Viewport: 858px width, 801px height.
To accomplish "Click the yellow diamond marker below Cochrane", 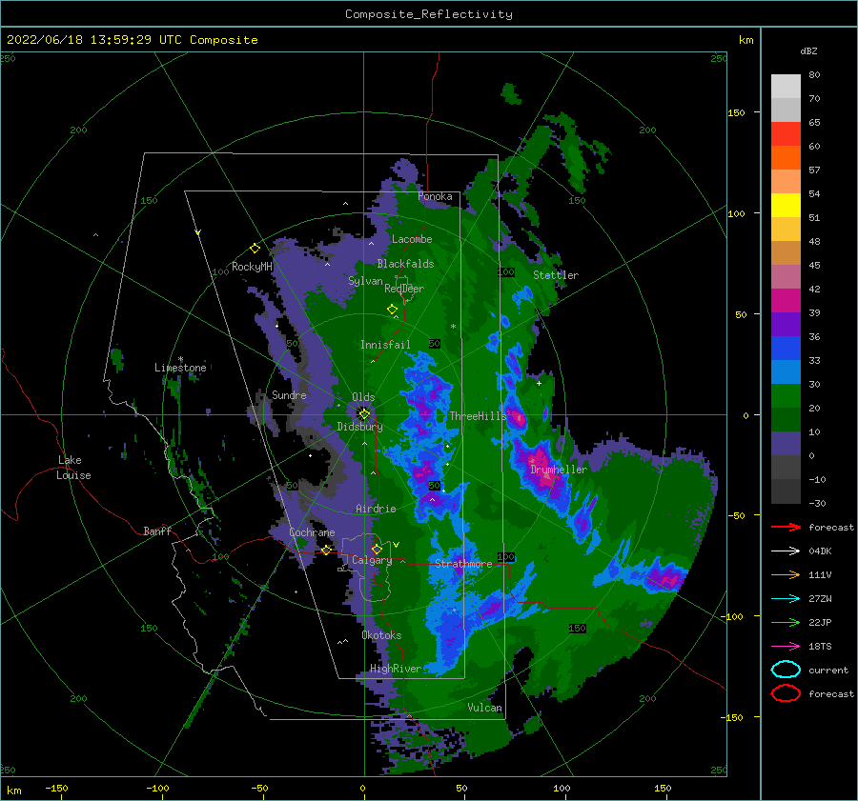I will [x=326, y=551].
